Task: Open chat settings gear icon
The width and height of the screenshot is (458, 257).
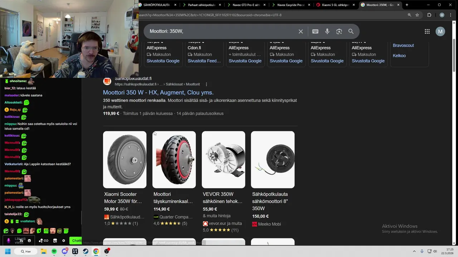Action: pyautogui.click(x=64, y=241)
